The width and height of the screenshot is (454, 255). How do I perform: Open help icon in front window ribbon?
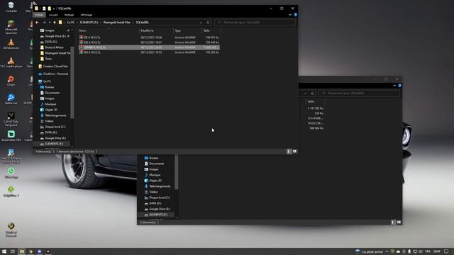(295, 15)
